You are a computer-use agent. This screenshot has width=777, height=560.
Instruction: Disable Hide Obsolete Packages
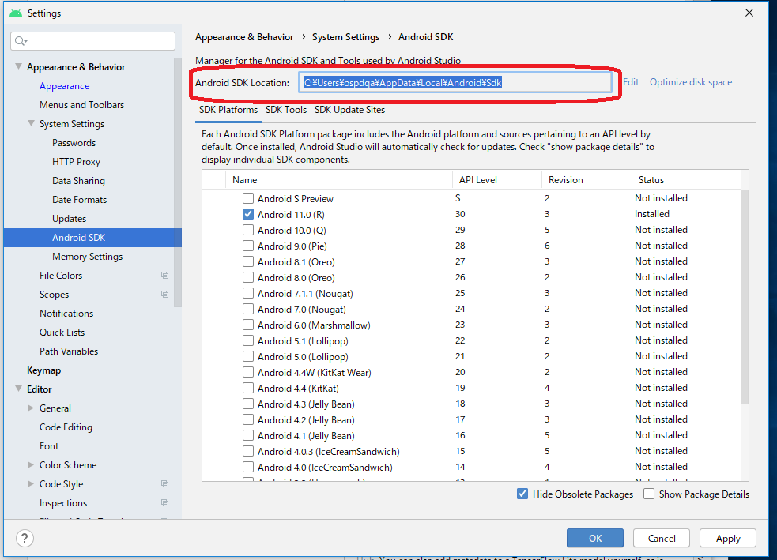tap(522, 494)
